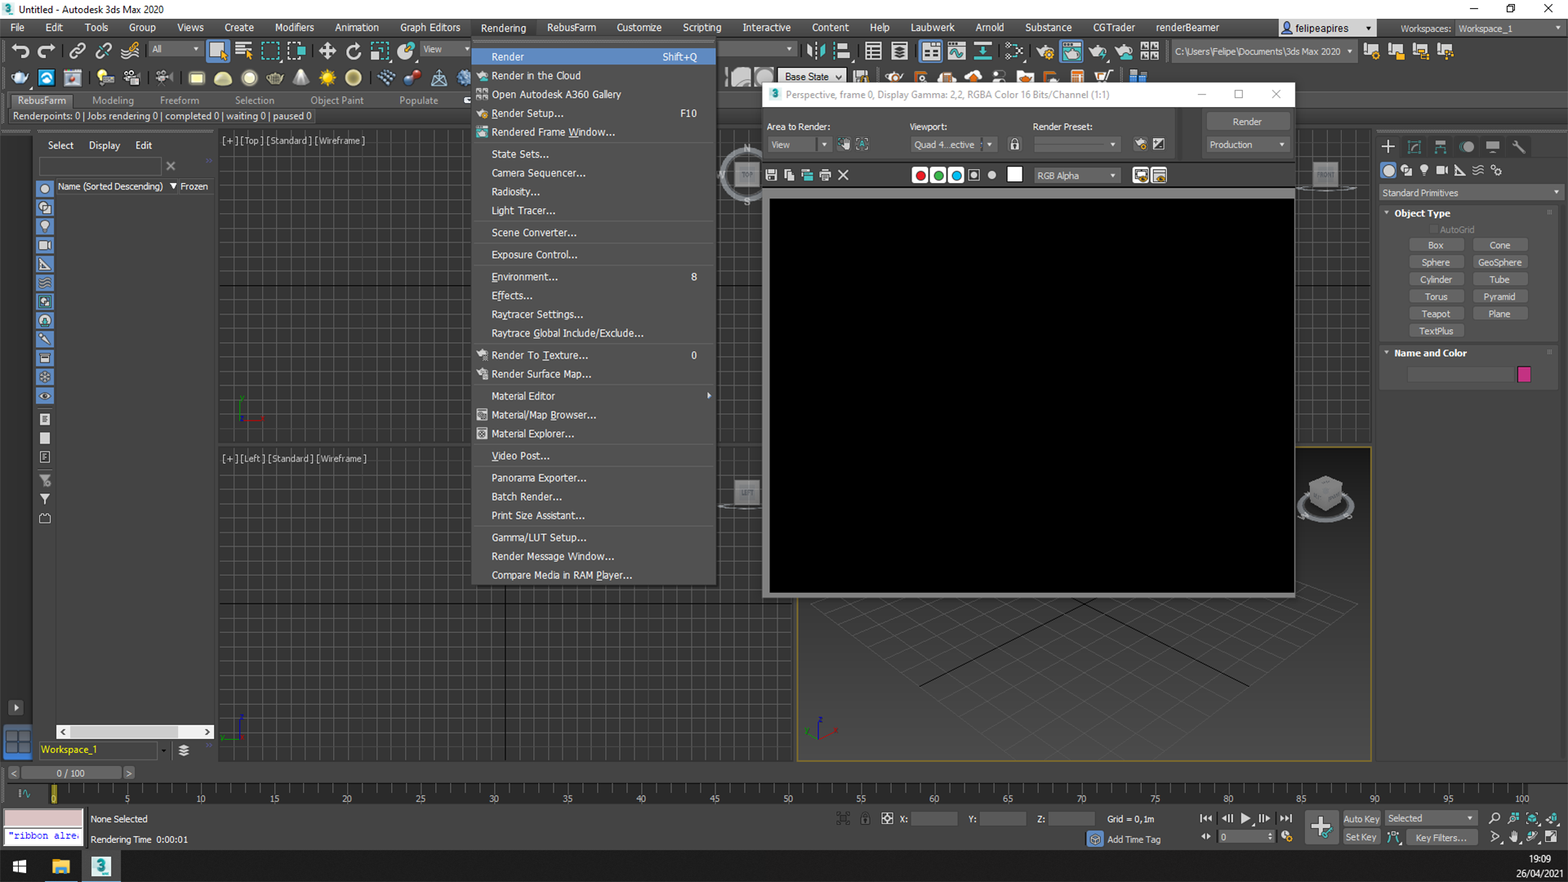
Task: Click the Undo arrow icon
Action: (20, 51)
